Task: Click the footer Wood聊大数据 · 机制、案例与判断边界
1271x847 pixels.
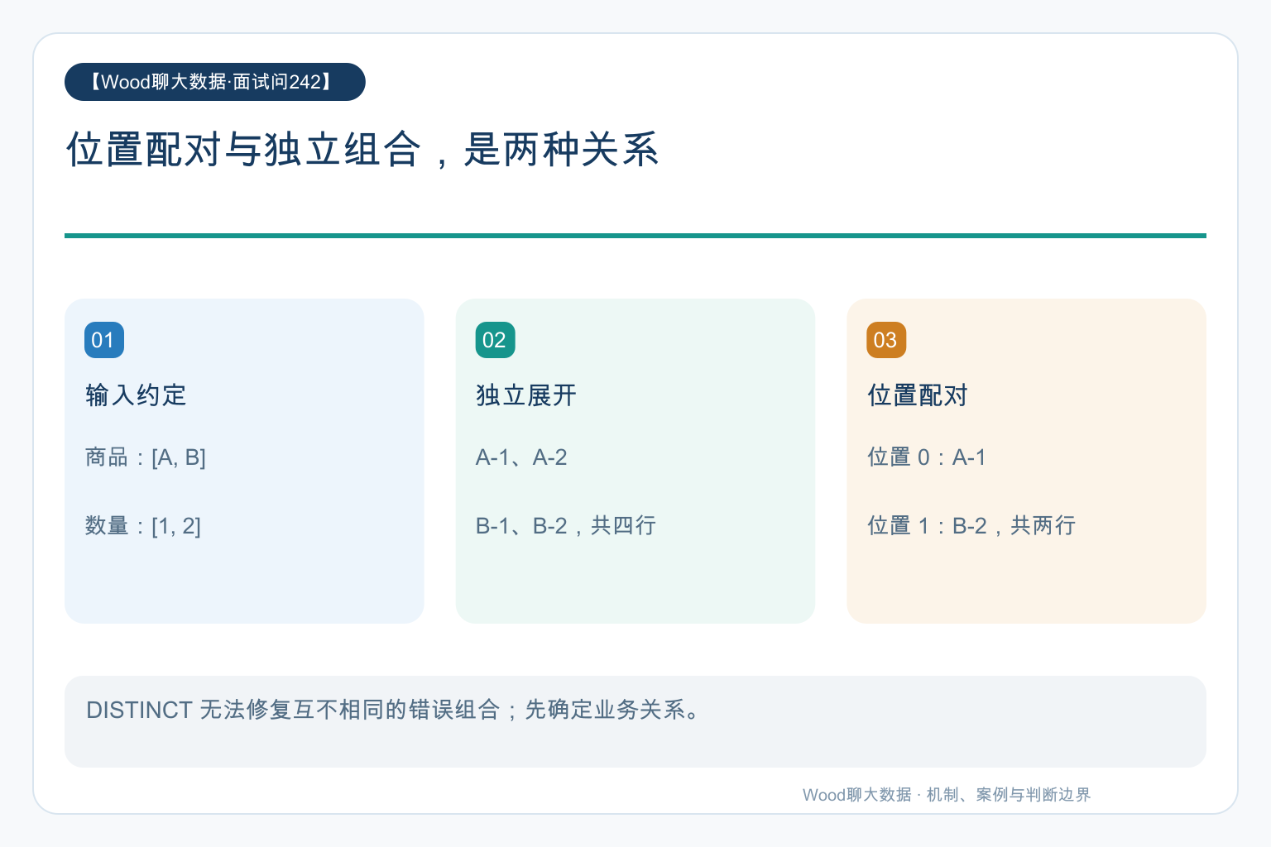Action: 947,795
